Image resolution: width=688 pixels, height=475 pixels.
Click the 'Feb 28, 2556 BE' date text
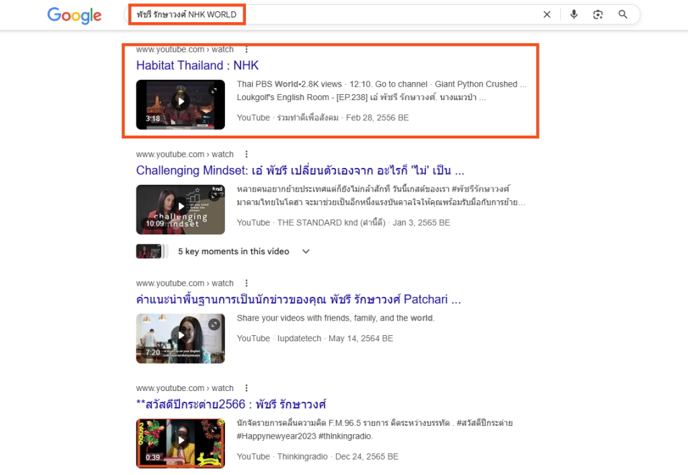[x=378, y=118]
